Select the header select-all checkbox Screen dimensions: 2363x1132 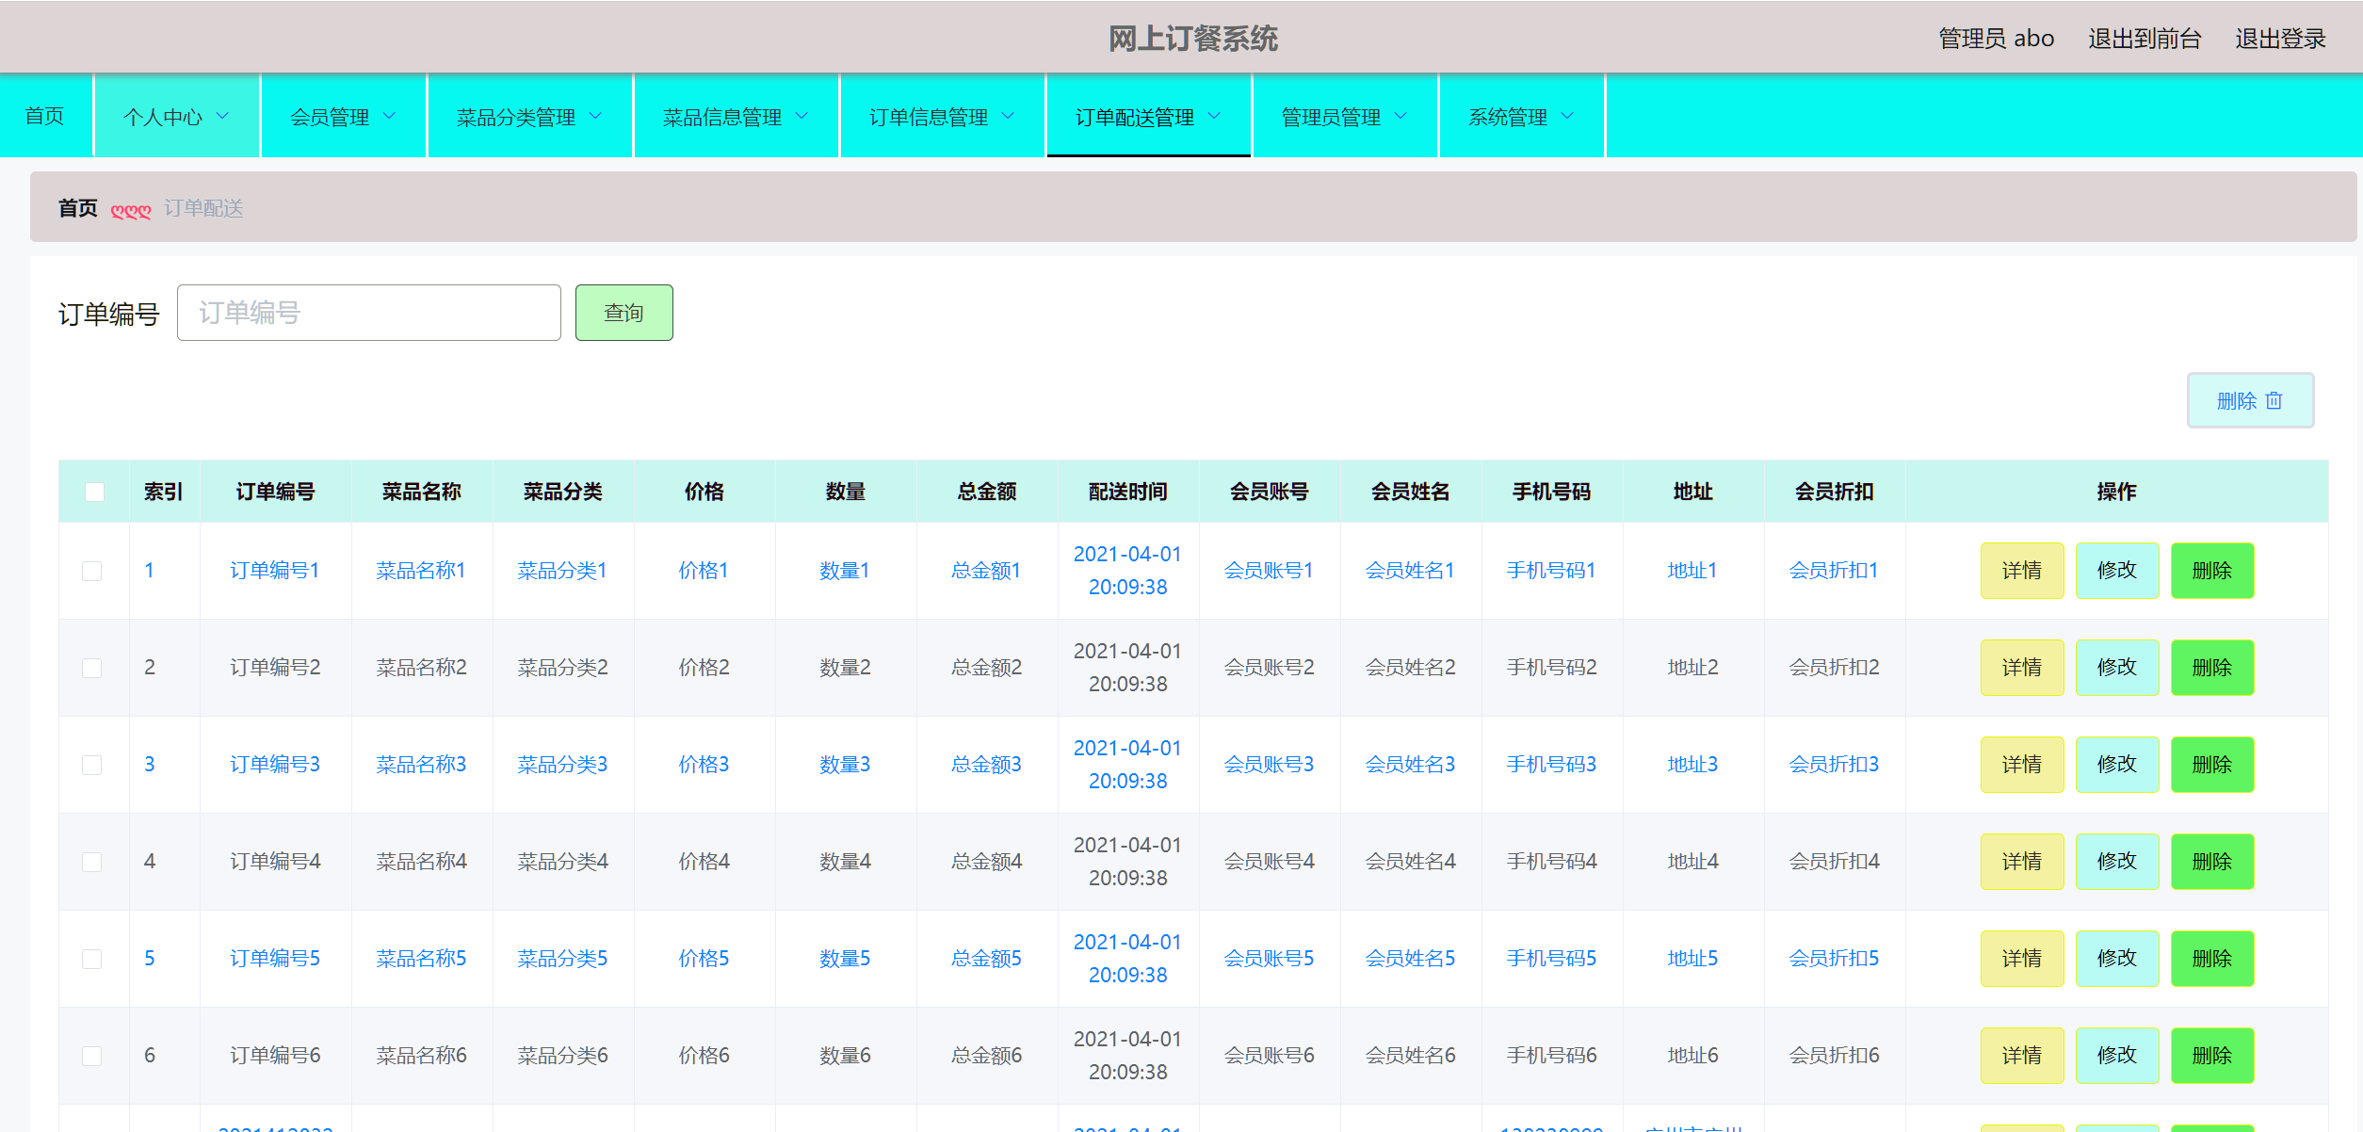pyautogui.click(x=93, y=491)
